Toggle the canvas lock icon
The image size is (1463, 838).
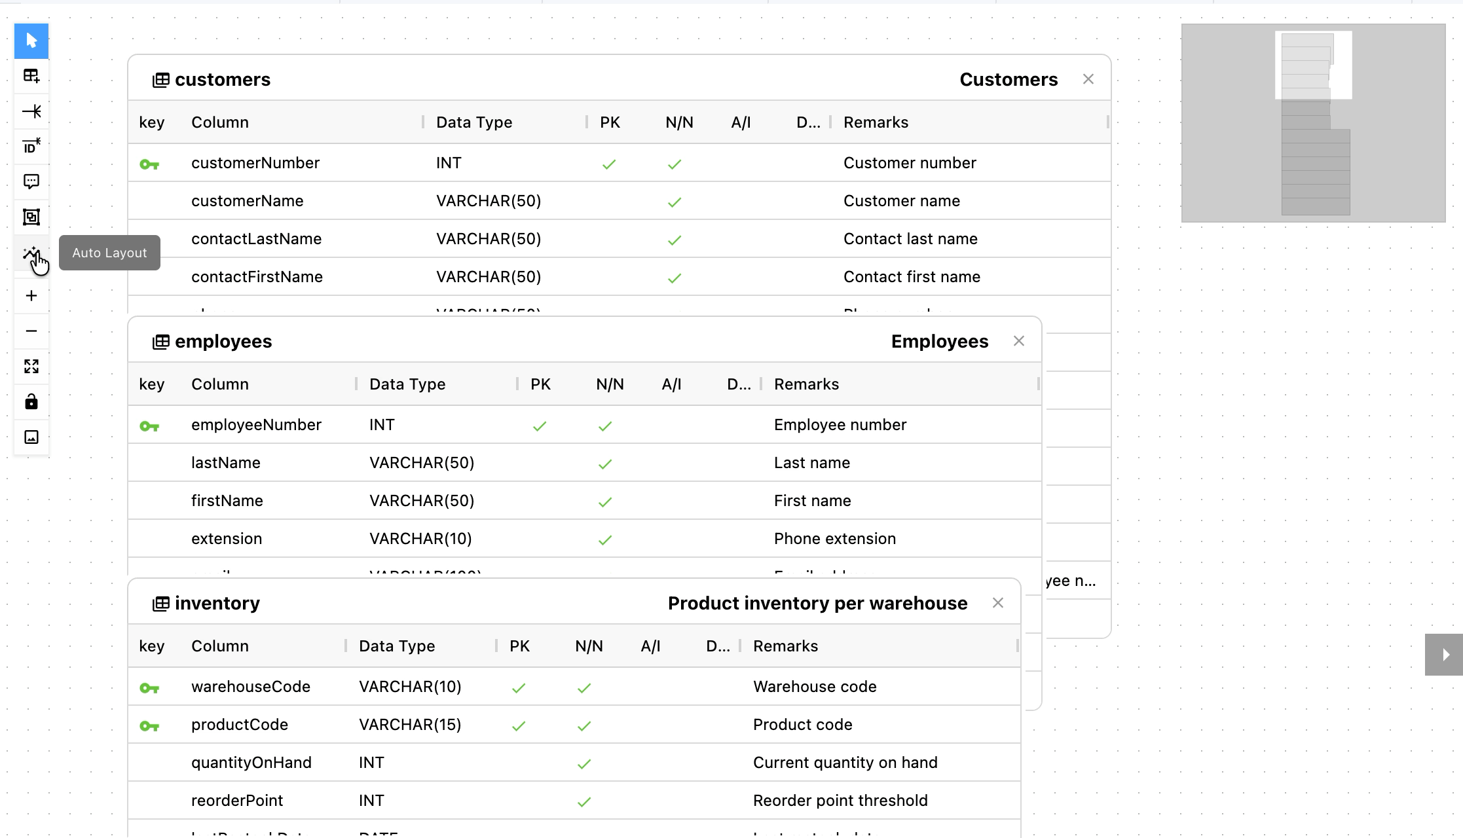click(x=31, y=402)
